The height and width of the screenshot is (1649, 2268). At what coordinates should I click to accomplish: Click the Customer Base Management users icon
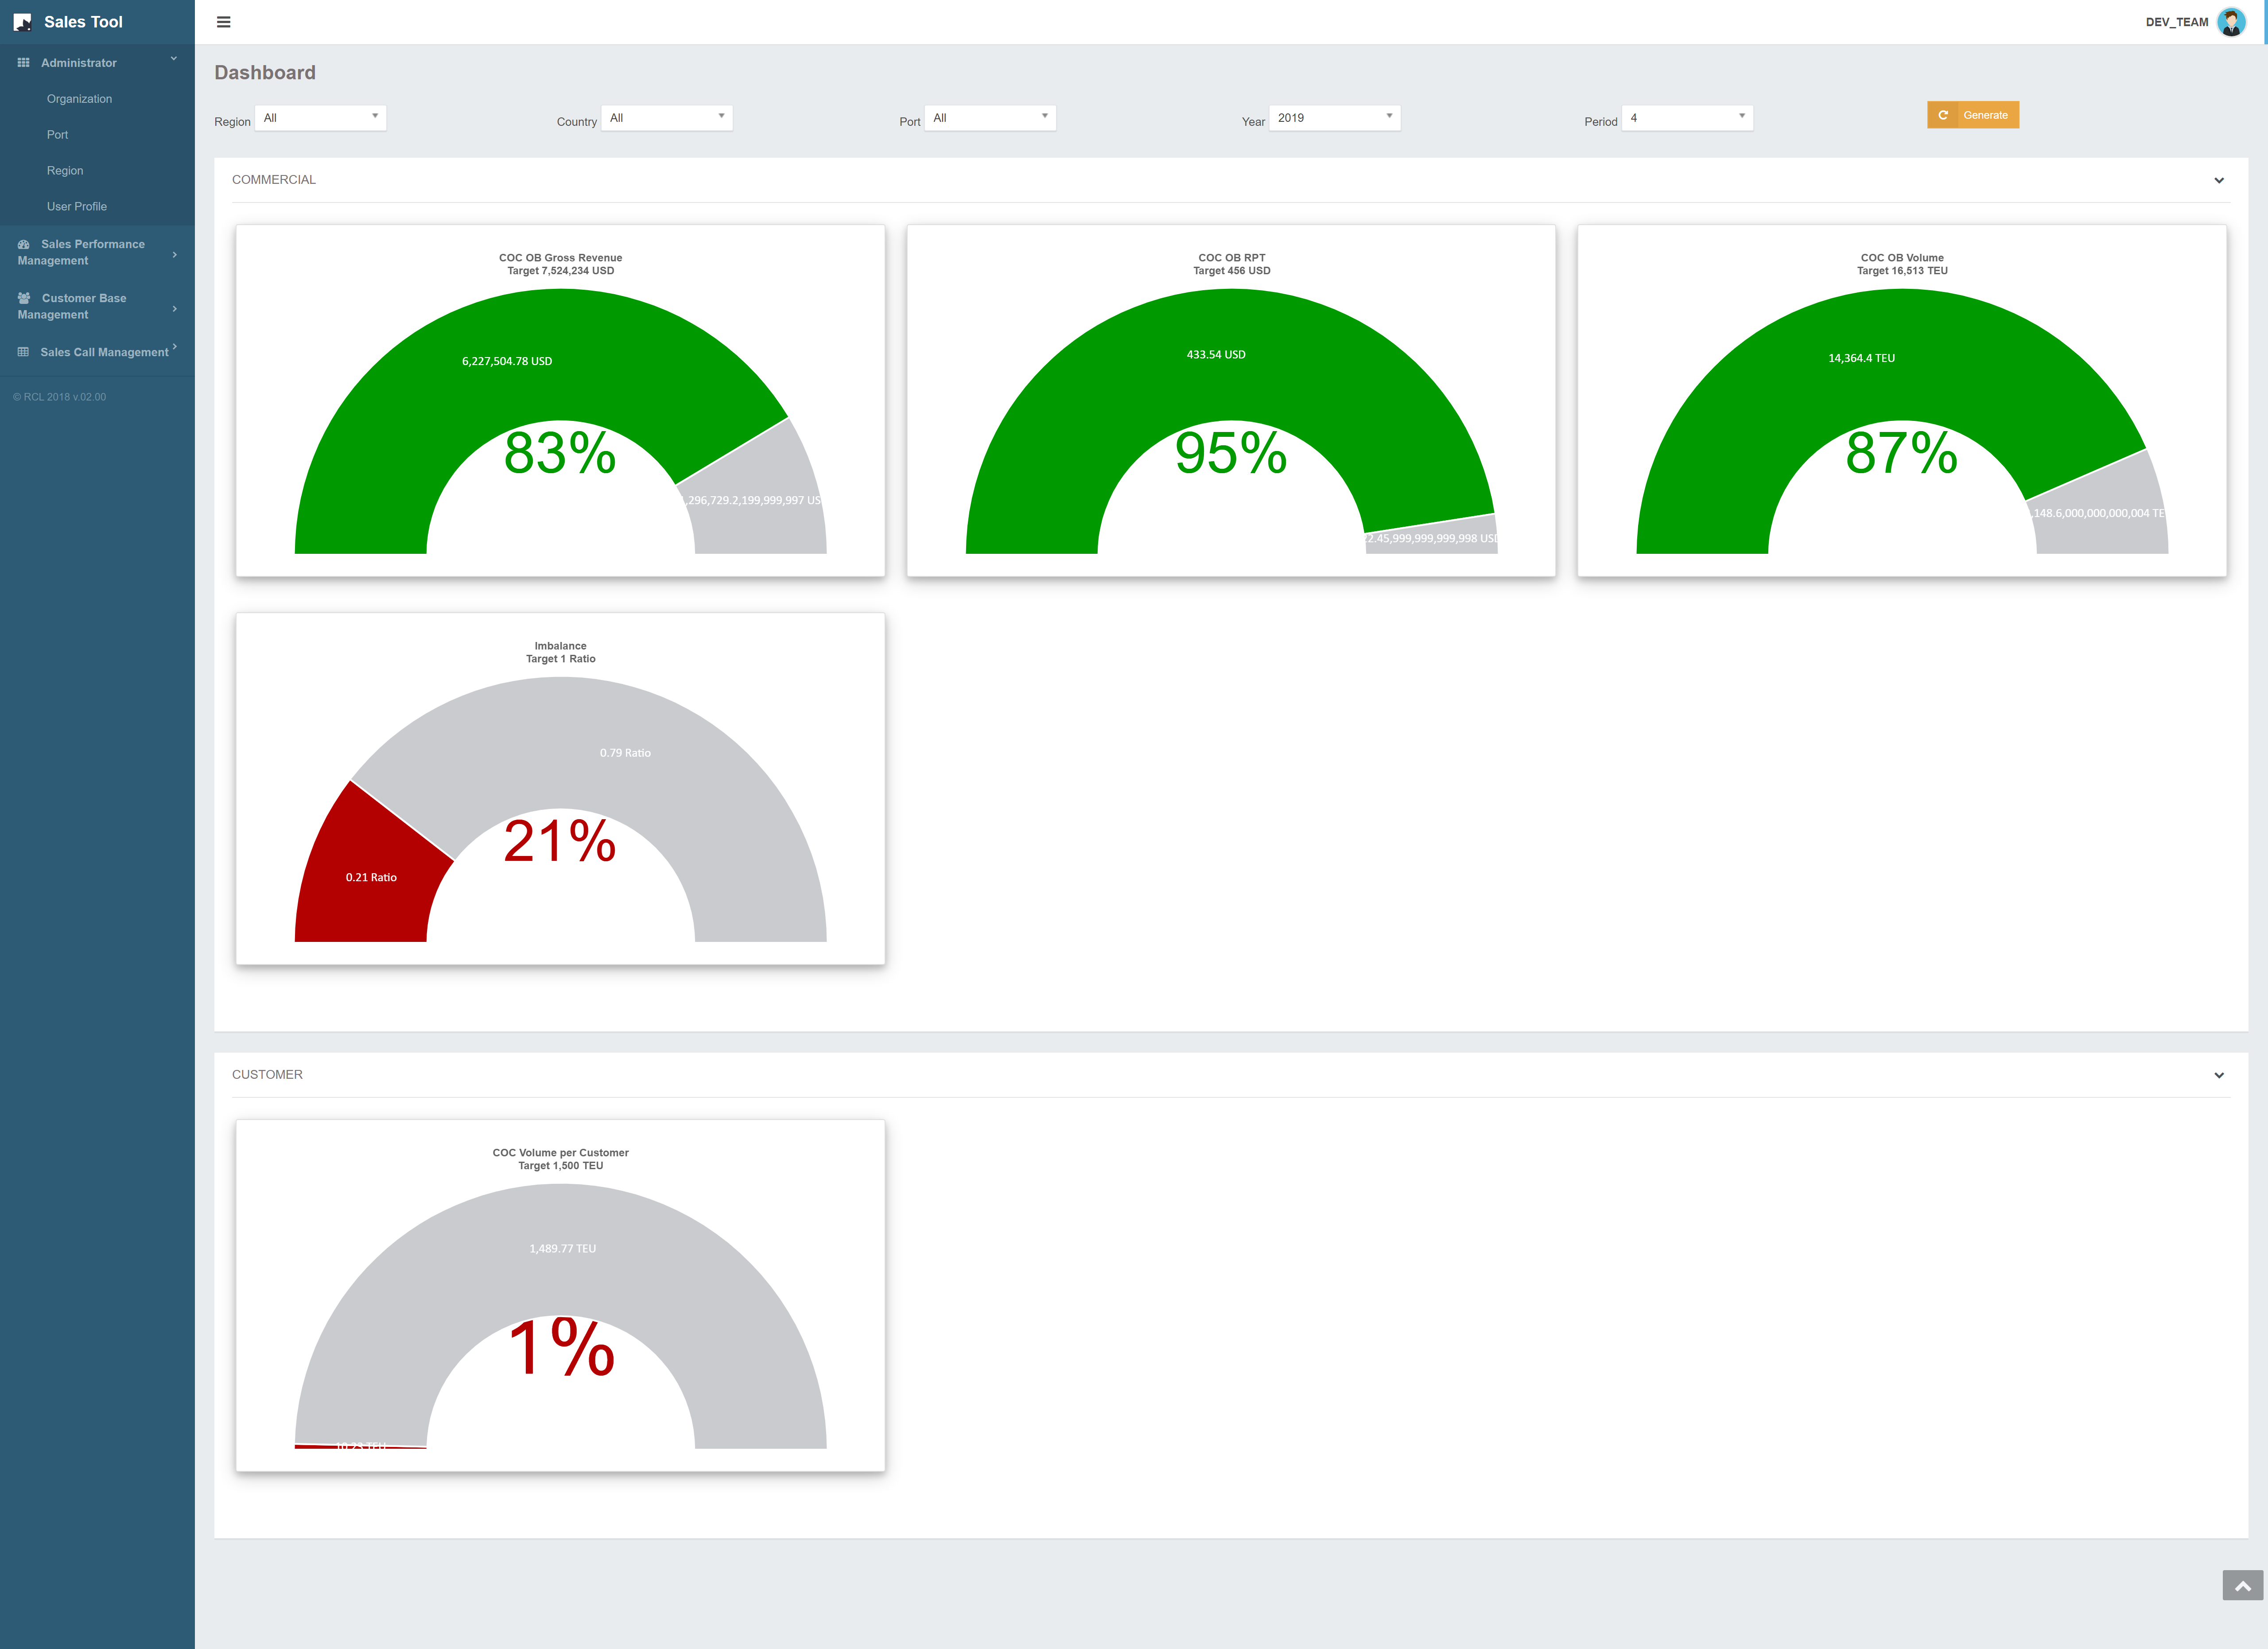[24, 298]
